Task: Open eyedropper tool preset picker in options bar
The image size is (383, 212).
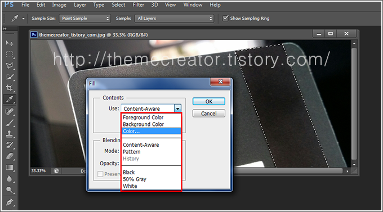Action: point(15,19)
